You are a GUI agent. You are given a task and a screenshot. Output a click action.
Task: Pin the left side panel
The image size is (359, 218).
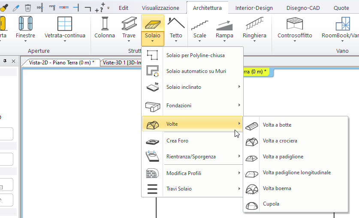point(5,61)
